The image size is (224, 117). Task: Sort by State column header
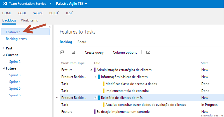click(x=205, y=63)
